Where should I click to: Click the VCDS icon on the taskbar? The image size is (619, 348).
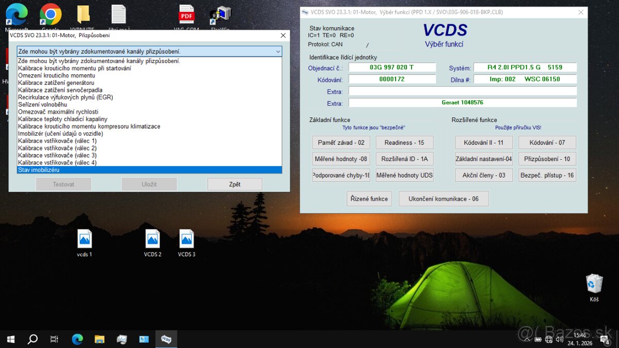(166, 339)
